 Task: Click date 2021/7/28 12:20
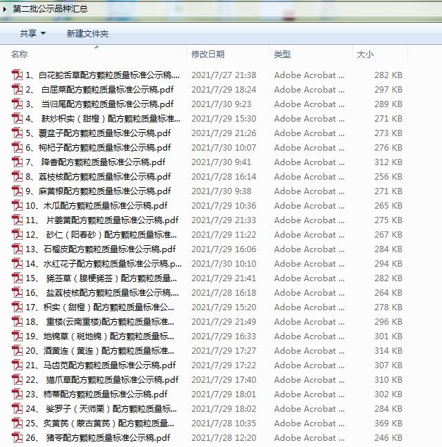coord(224,438)
